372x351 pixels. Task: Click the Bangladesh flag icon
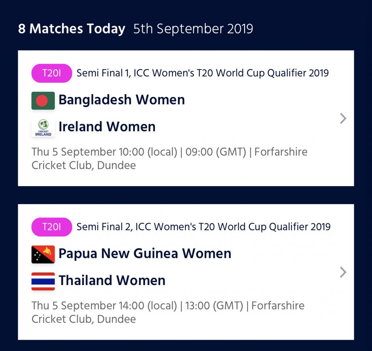point(43,100)
